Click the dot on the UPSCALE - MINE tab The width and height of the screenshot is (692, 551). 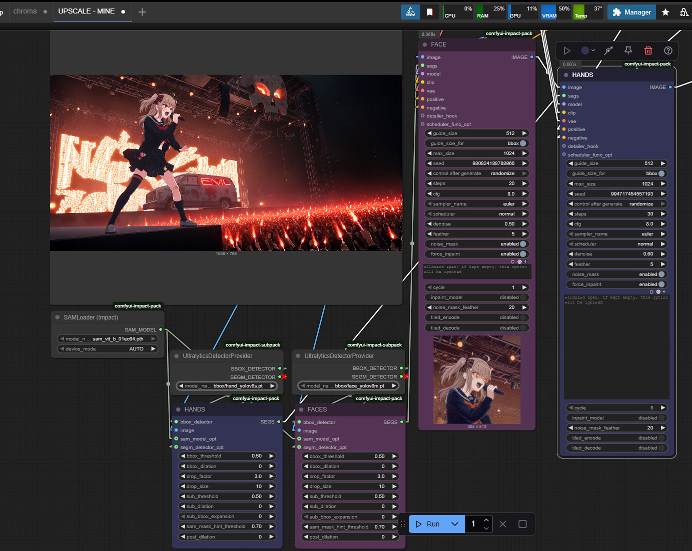click(123, 11)
